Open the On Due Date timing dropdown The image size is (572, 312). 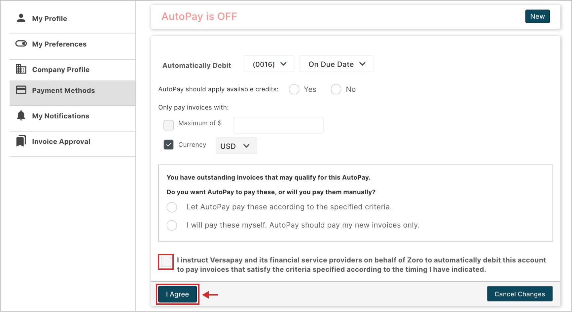[x=336, y=64]
